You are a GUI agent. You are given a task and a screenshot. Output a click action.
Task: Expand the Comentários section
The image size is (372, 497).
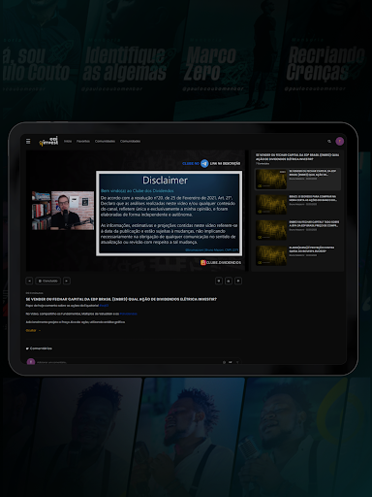click(39, 348)
